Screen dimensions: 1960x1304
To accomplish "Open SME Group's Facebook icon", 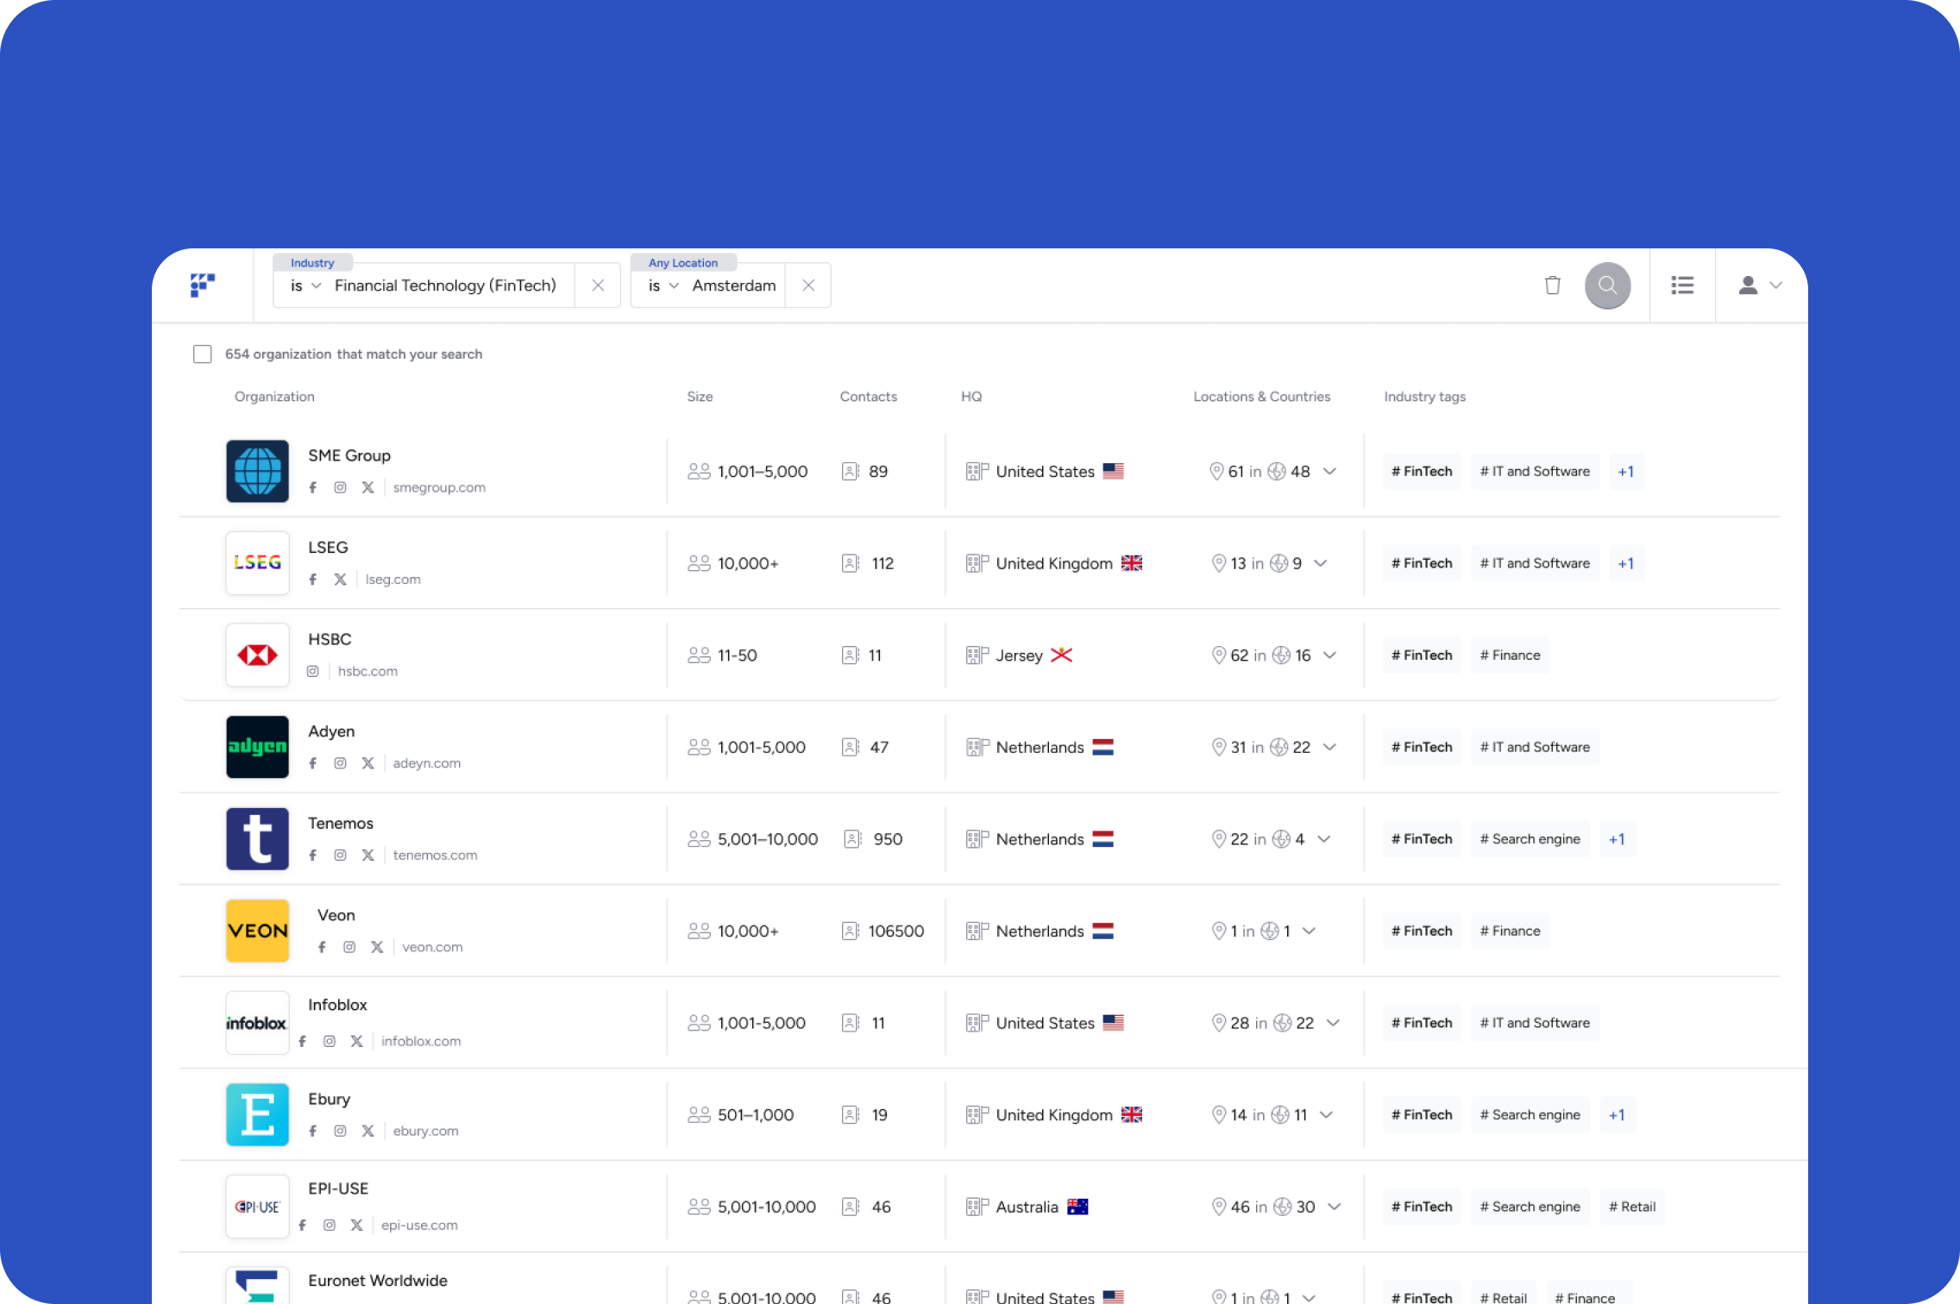I will [313, 487].
